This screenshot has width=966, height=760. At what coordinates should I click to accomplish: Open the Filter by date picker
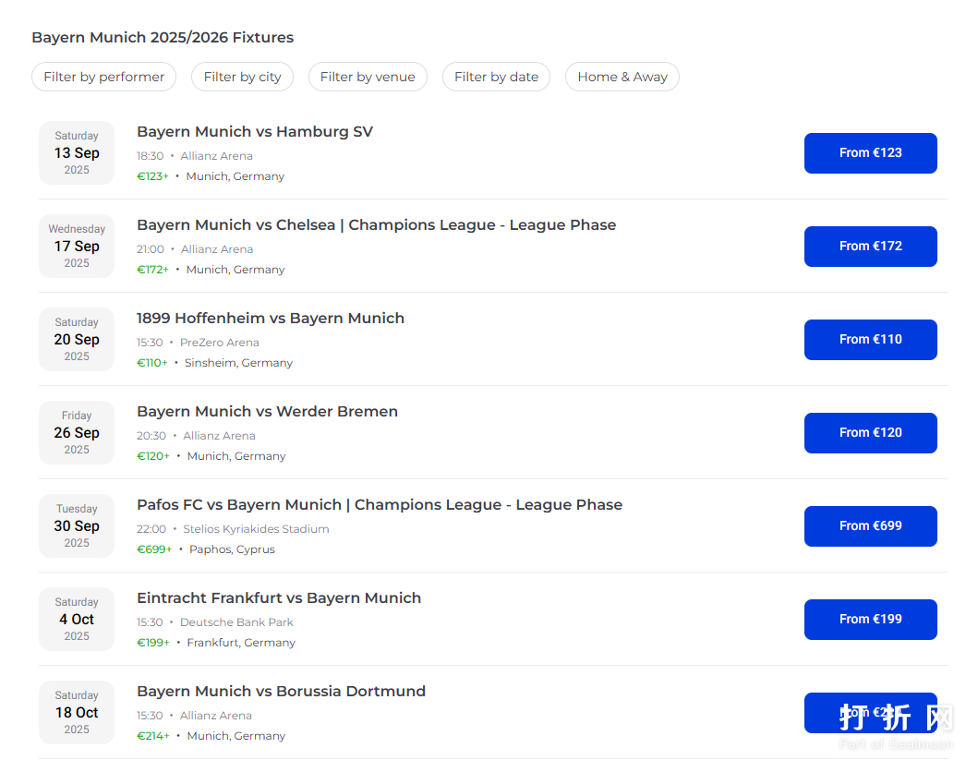pyautogui.click(x=496, y=77)
